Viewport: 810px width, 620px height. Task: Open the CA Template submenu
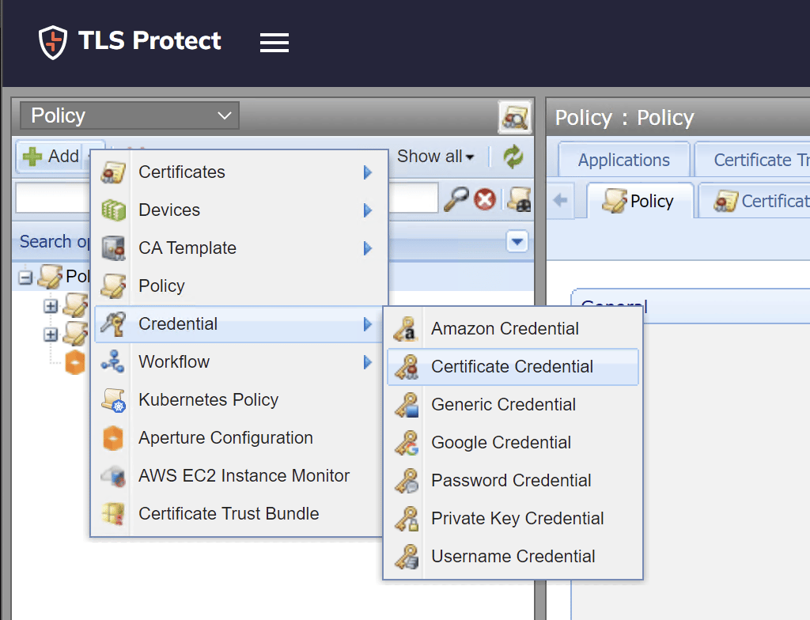[x=239, y=248]
